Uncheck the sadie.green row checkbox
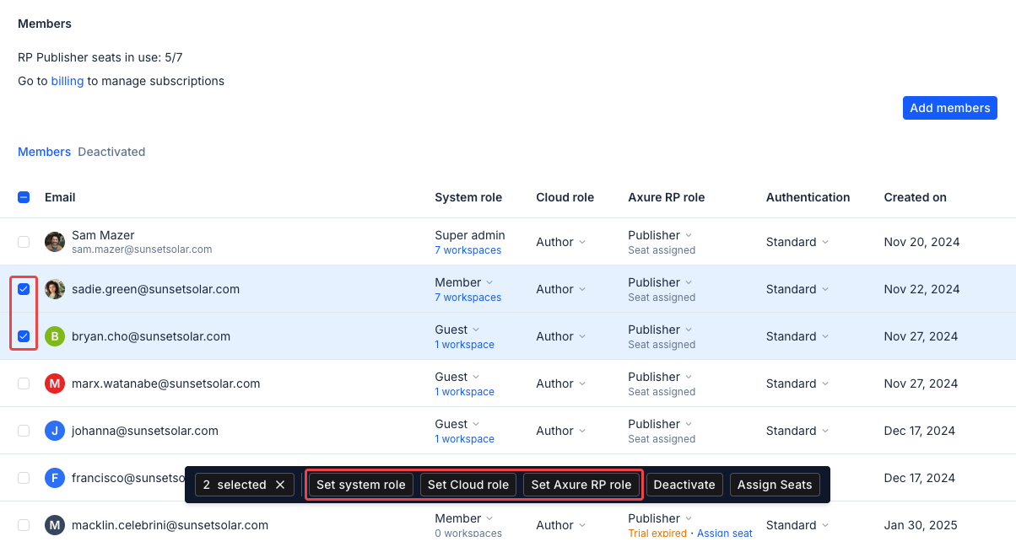 tap(24, 289)
